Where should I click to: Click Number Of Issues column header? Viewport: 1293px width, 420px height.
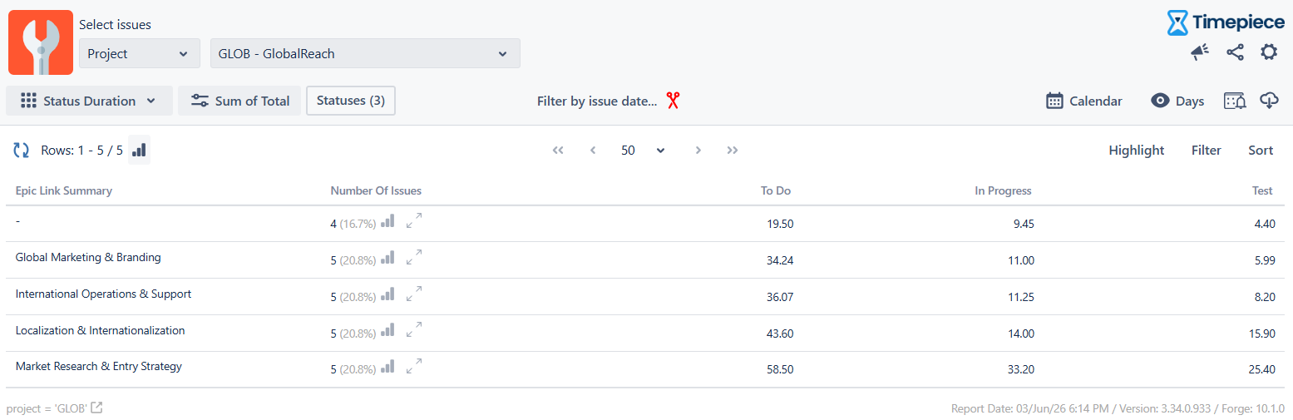(x=376, y=190)
